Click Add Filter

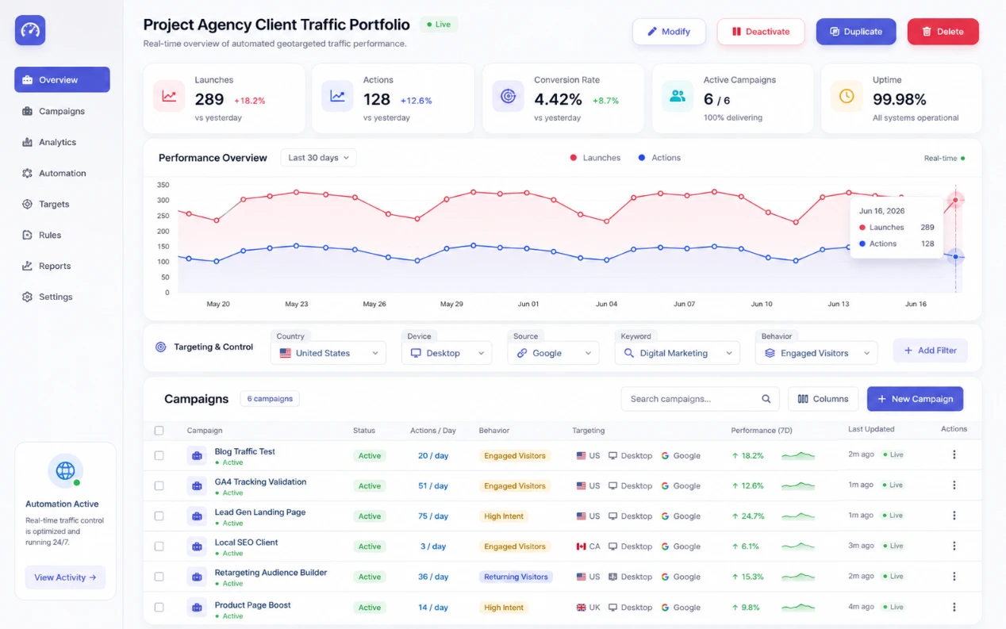coord(931,351)
